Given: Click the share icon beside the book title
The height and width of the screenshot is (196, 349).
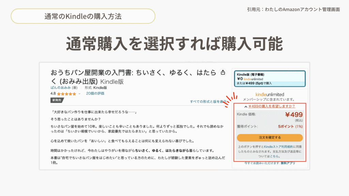Looking at the screenshot, I should coord(223,72).
